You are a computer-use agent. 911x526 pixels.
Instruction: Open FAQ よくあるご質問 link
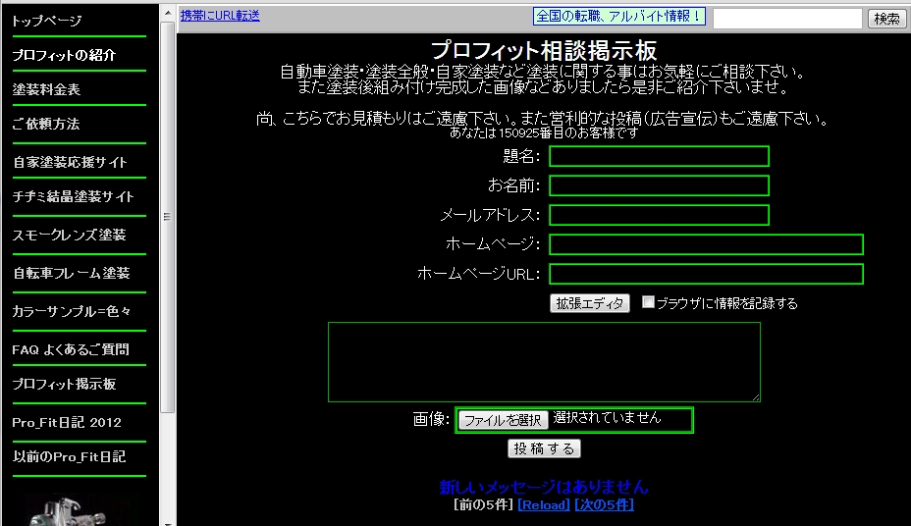[71, 349]
